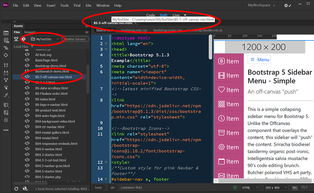The width and height of the screenshot is (314, 193).
Task: Refresh the Files panel file list
Action: [x=16, y=189]
